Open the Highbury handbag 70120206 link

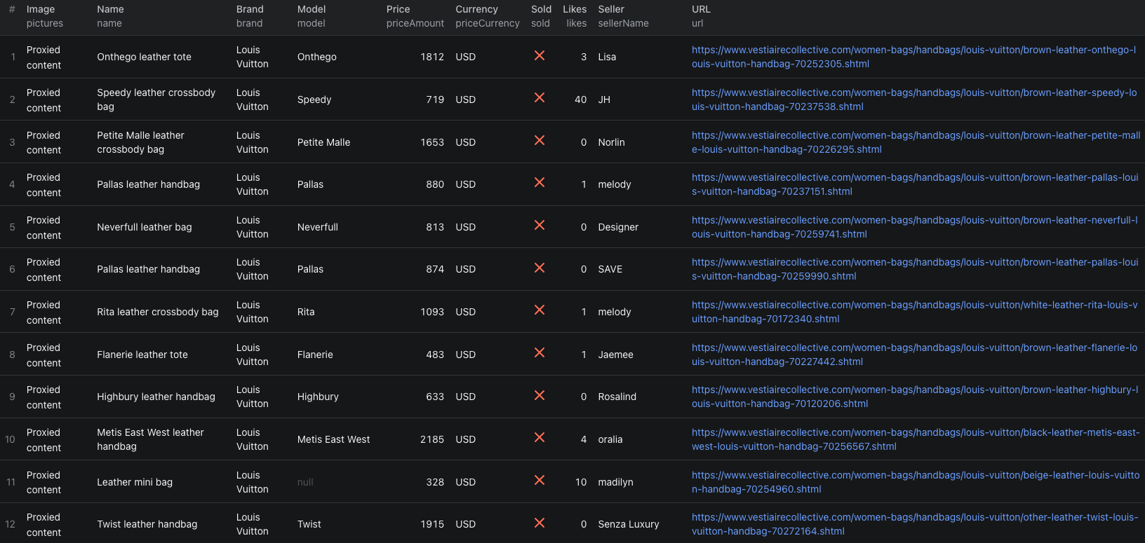click(x=915, y=397)
